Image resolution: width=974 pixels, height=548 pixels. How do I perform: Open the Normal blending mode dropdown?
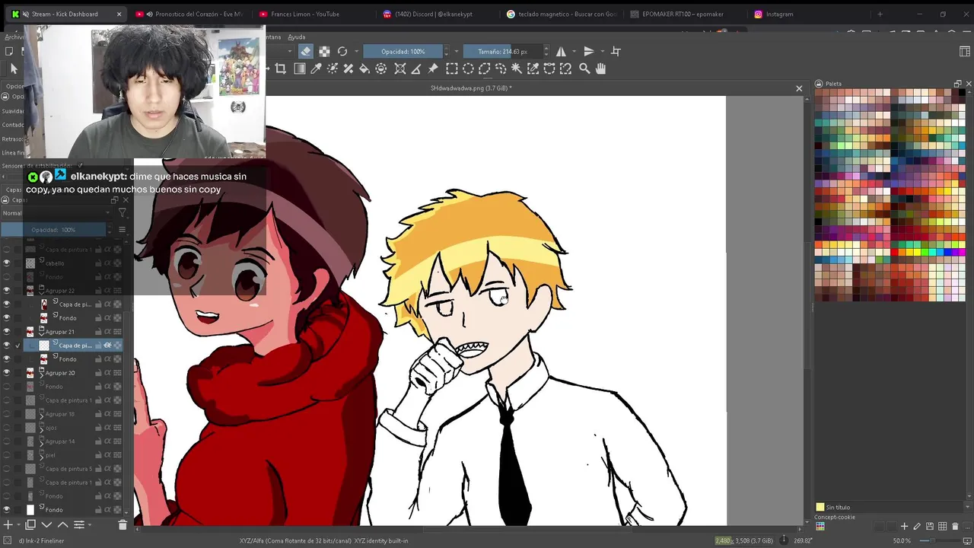pyautogui.click(x=56, y=213)
